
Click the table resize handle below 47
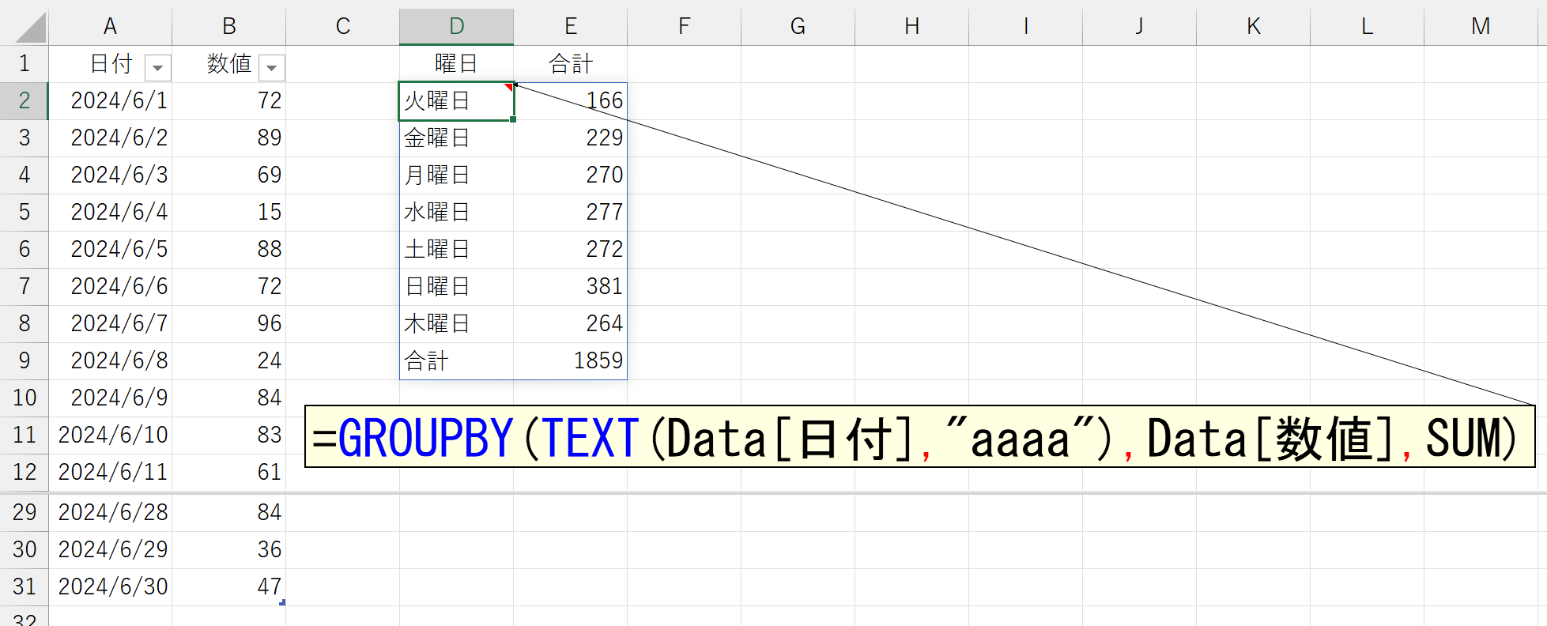coord(282,603)
